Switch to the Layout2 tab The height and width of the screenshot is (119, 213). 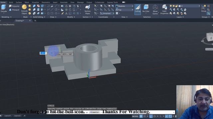point(17,116)
